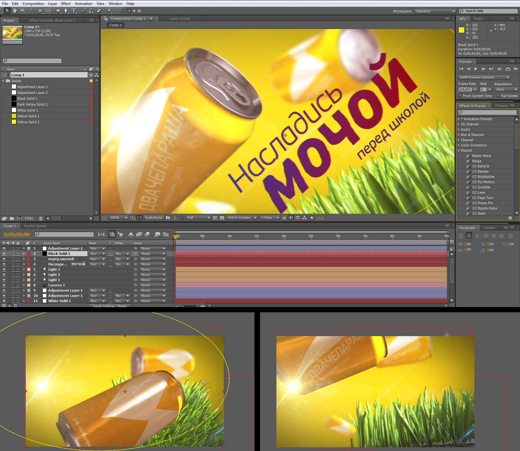Click Brainstorm lightbulb icon in timeline
This screenshot has height=451, width=520.
click(x=158, y=234)
